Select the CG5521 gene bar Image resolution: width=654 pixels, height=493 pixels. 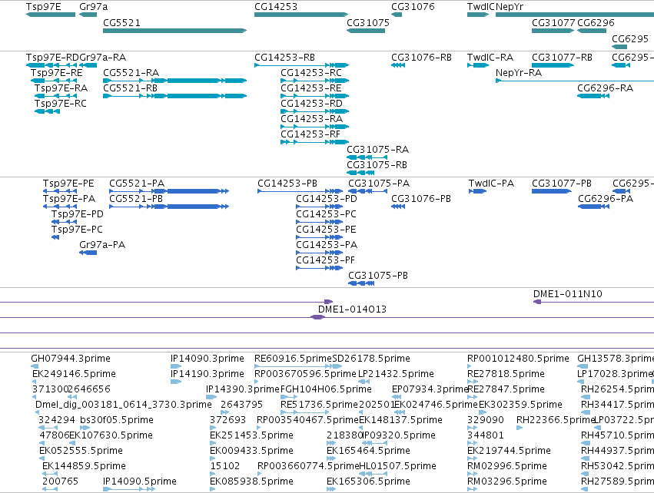click(174, 31)
